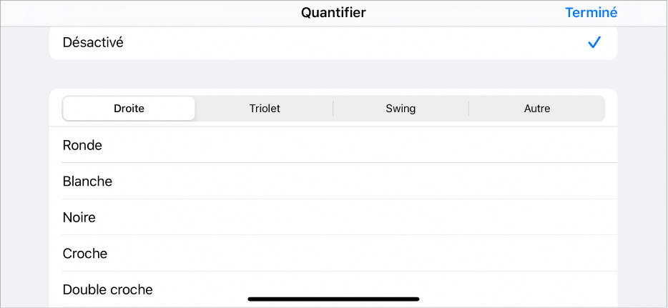Select the Désactivé quantization option
668x308 pixels.
click(x=333, y=43)
